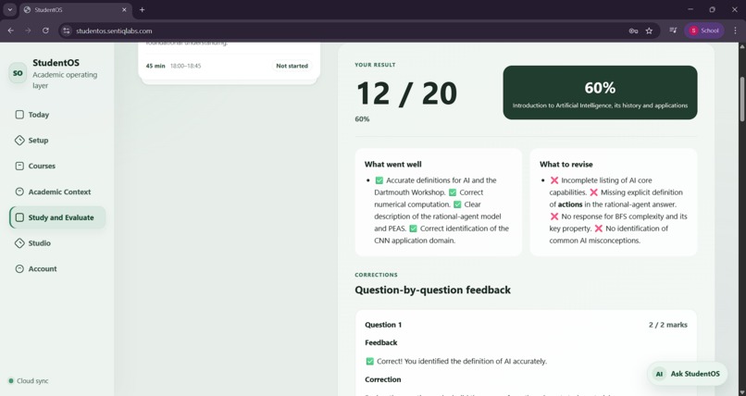Click the Correct! feedback green check
Screen dimensions: 746x396
pyautogui.click(x=369, y=361)
